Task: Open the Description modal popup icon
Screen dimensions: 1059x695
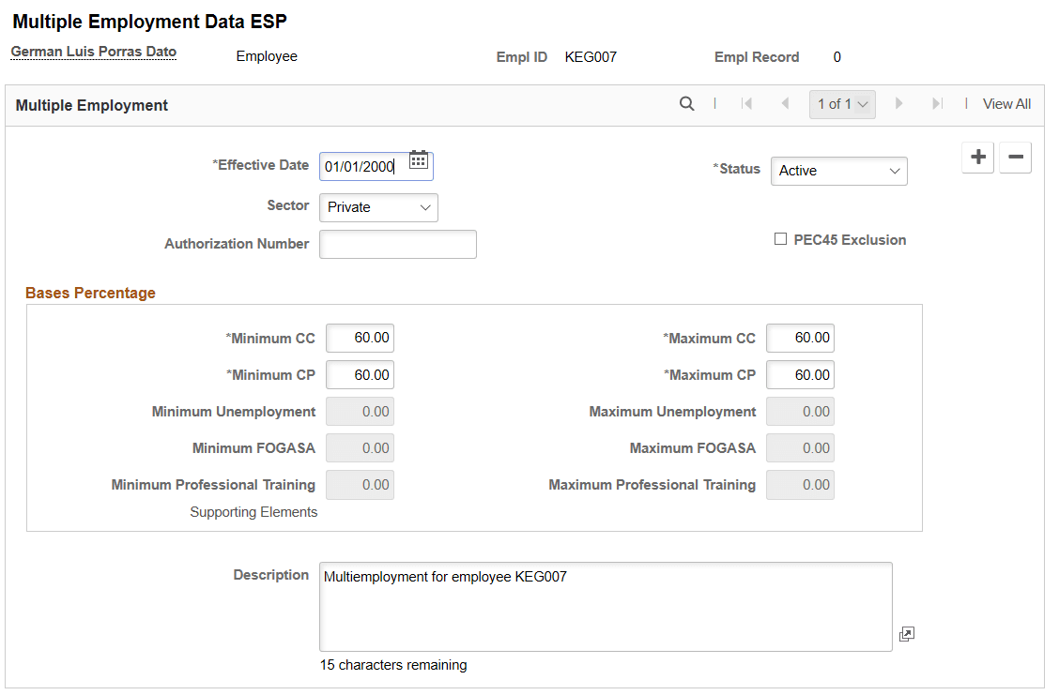Action: (x=906, y=634)
